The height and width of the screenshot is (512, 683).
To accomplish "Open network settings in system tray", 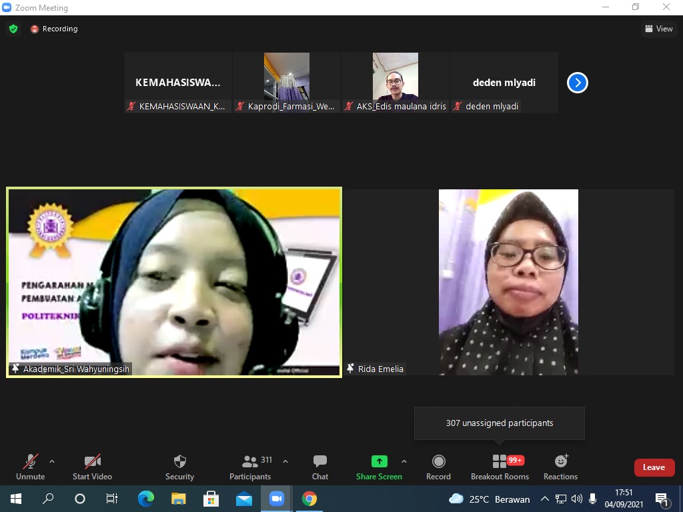I will [561, 499].
